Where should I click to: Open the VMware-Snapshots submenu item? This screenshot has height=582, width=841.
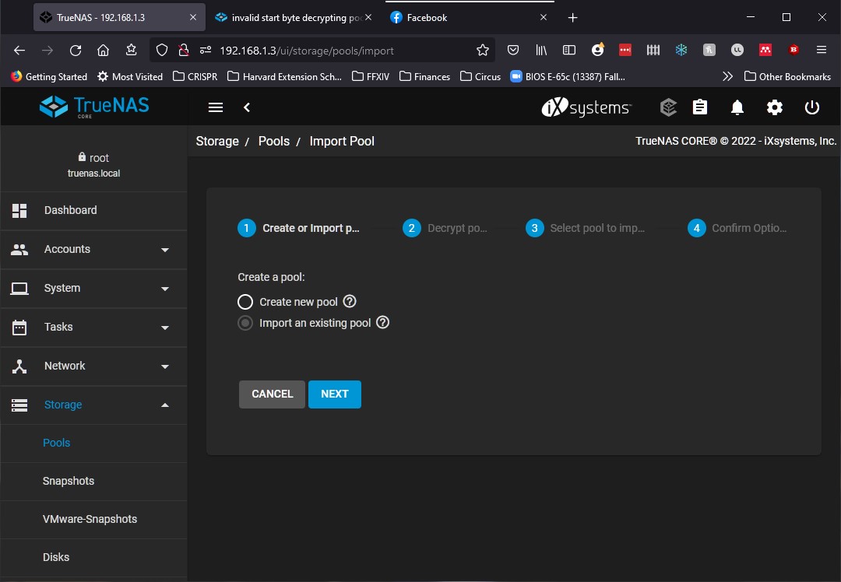94,519
